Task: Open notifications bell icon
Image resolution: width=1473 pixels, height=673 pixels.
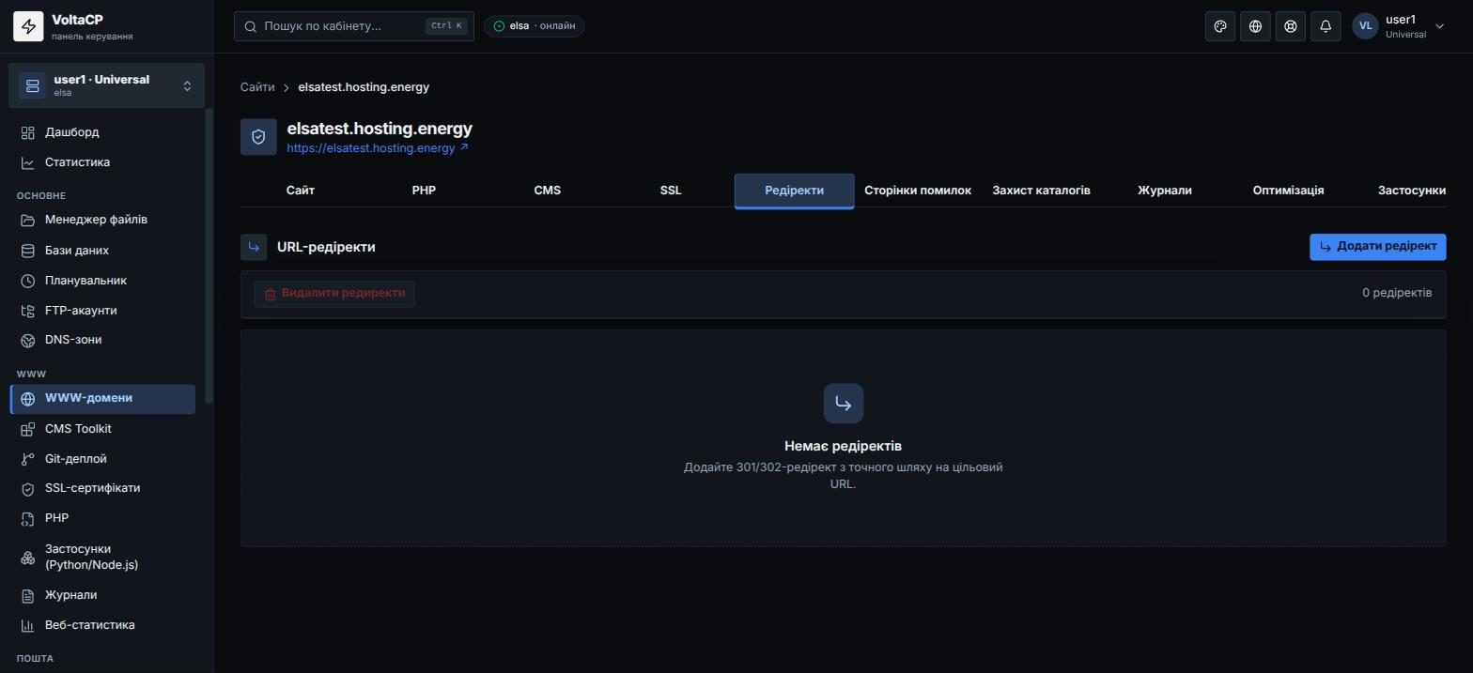Action: coord(1326,26)
